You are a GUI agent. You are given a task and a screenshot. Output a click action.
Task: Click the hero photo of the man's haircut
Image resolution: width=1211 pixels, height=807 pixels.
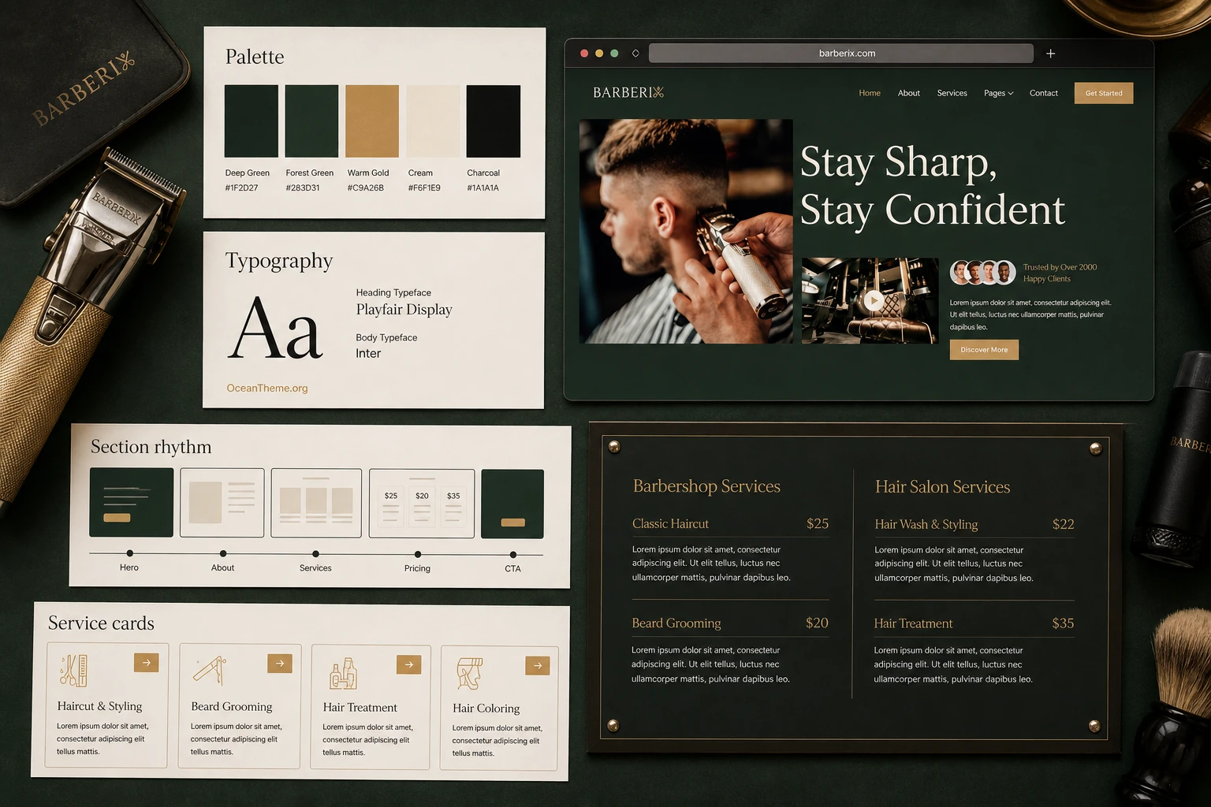tap(686, 231)
